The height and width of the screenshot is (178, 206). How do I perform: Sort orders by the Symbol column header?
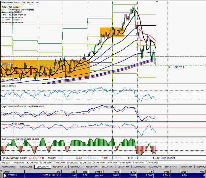coord(96,172)
